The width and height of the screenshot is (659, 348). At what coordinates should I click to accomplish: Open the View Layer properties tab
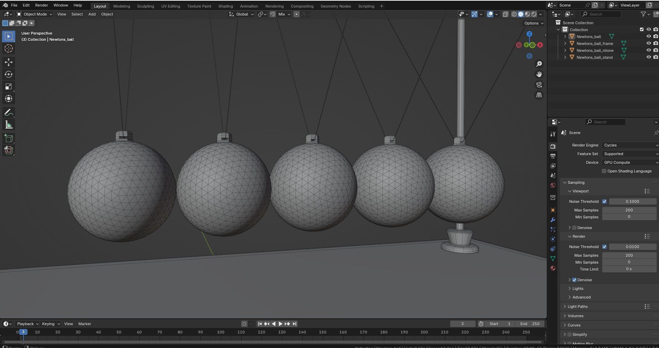pos(553,166)
